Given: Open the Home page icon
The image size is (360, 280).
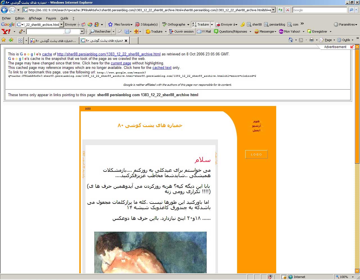Looking at the screenshot, I should pos(291,40).
